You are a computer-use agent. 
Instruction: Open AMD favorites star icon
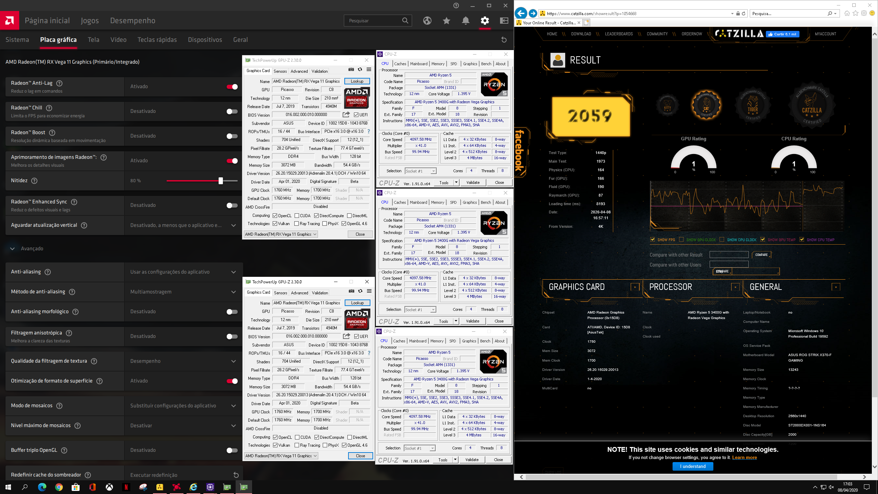pyautogui.click(x=446, y=21)
